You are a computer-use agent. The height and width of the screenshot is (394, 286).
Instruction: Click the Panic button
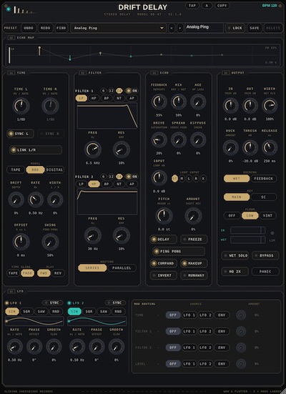265,272
